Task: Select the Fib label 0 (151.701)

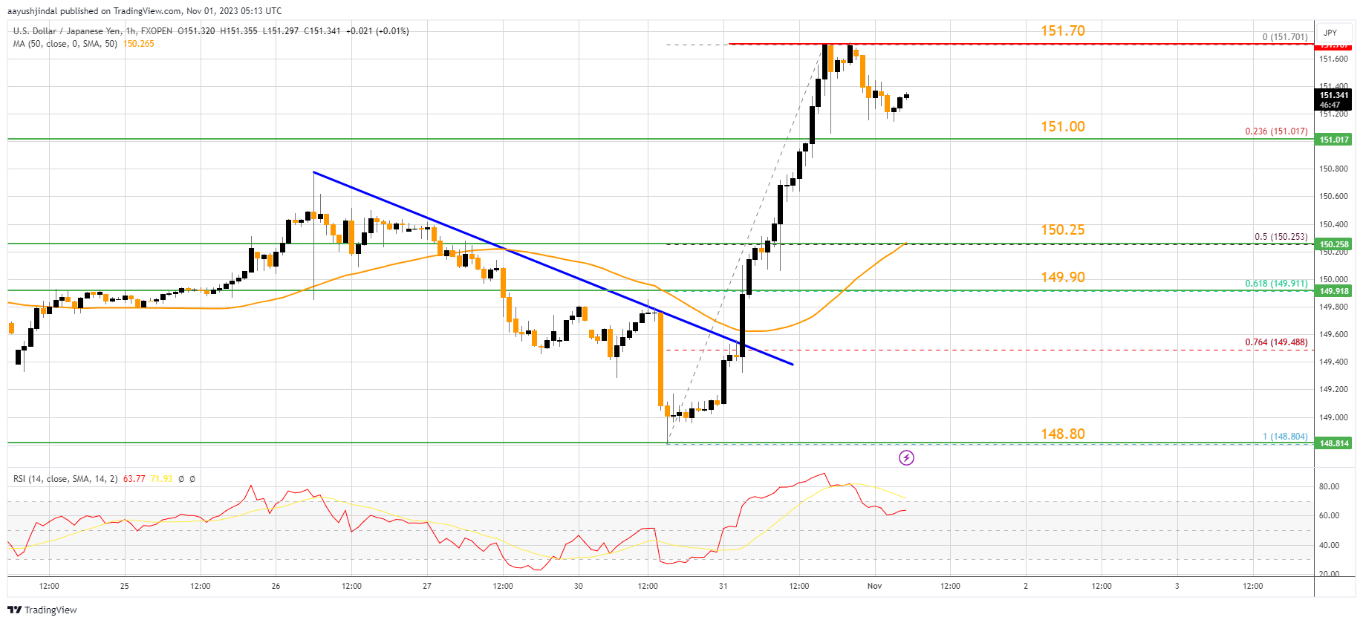Action: click(x=1285, y=37)
